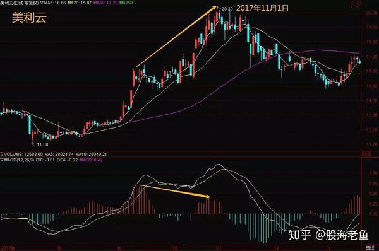Click the 0.75 MACD axis label
The image size is (379, 251).
373,184
